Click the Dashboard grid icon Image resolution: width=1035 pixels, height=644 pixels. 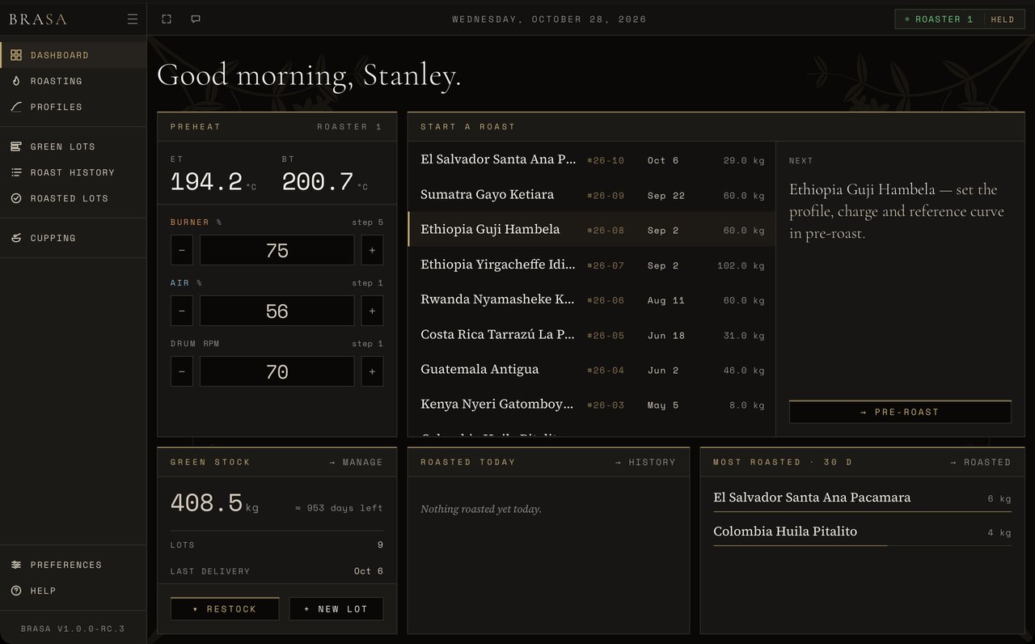pyautogui.click(x=16, y=55)
